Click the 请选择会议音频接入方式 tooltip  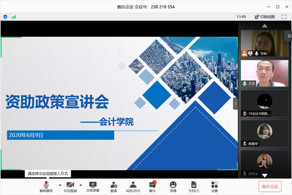[48, 174]
